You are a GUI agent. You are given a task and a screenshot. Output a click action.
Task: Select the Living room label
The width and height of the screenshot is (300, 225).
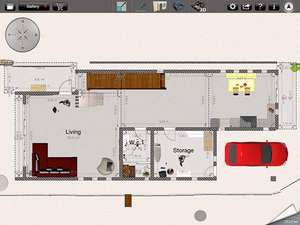pos(73,132)
